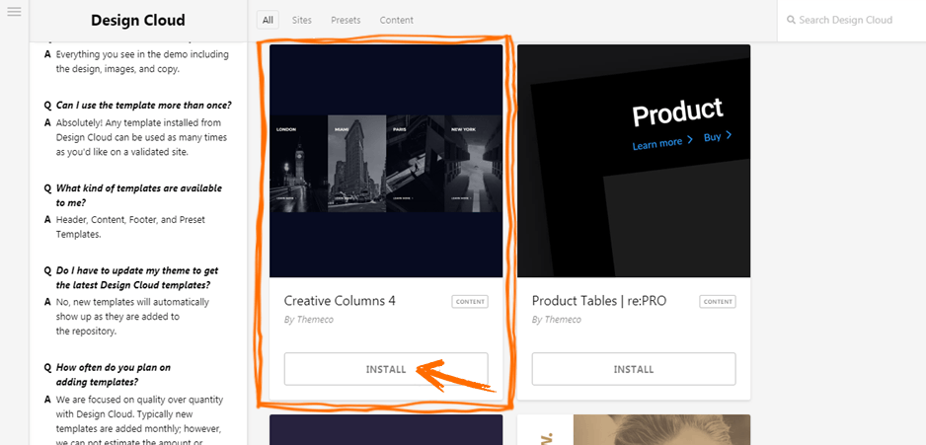Select the All filter tab
The image size is (926, 445).
268,20
